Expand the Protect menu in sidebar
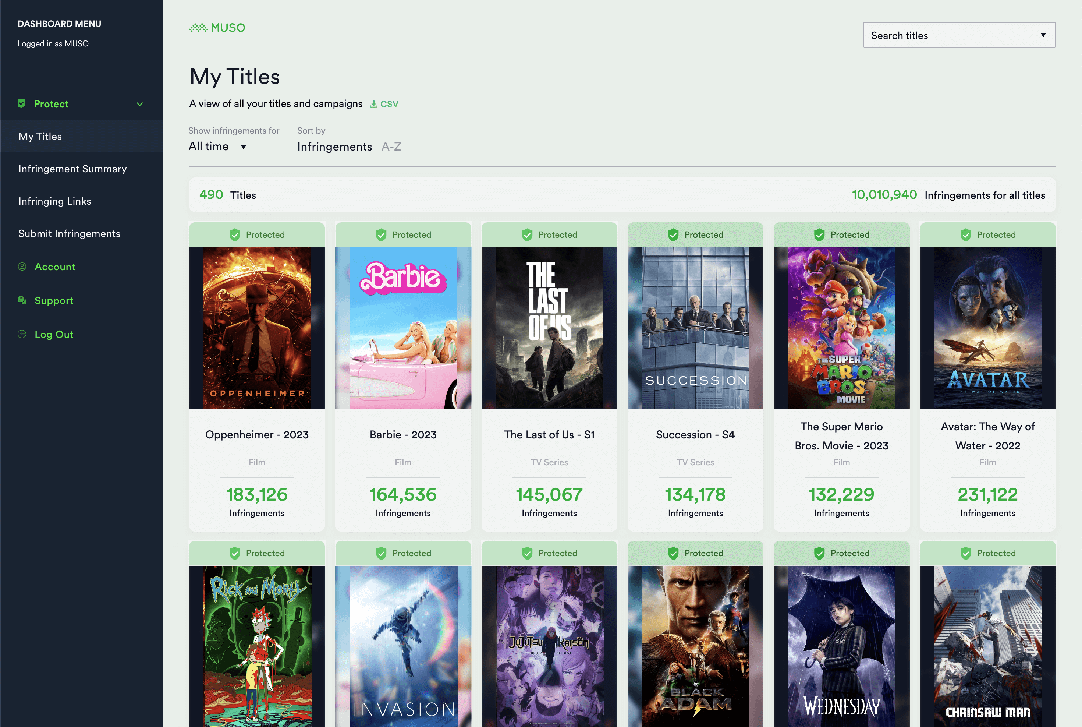 point(139,104)
